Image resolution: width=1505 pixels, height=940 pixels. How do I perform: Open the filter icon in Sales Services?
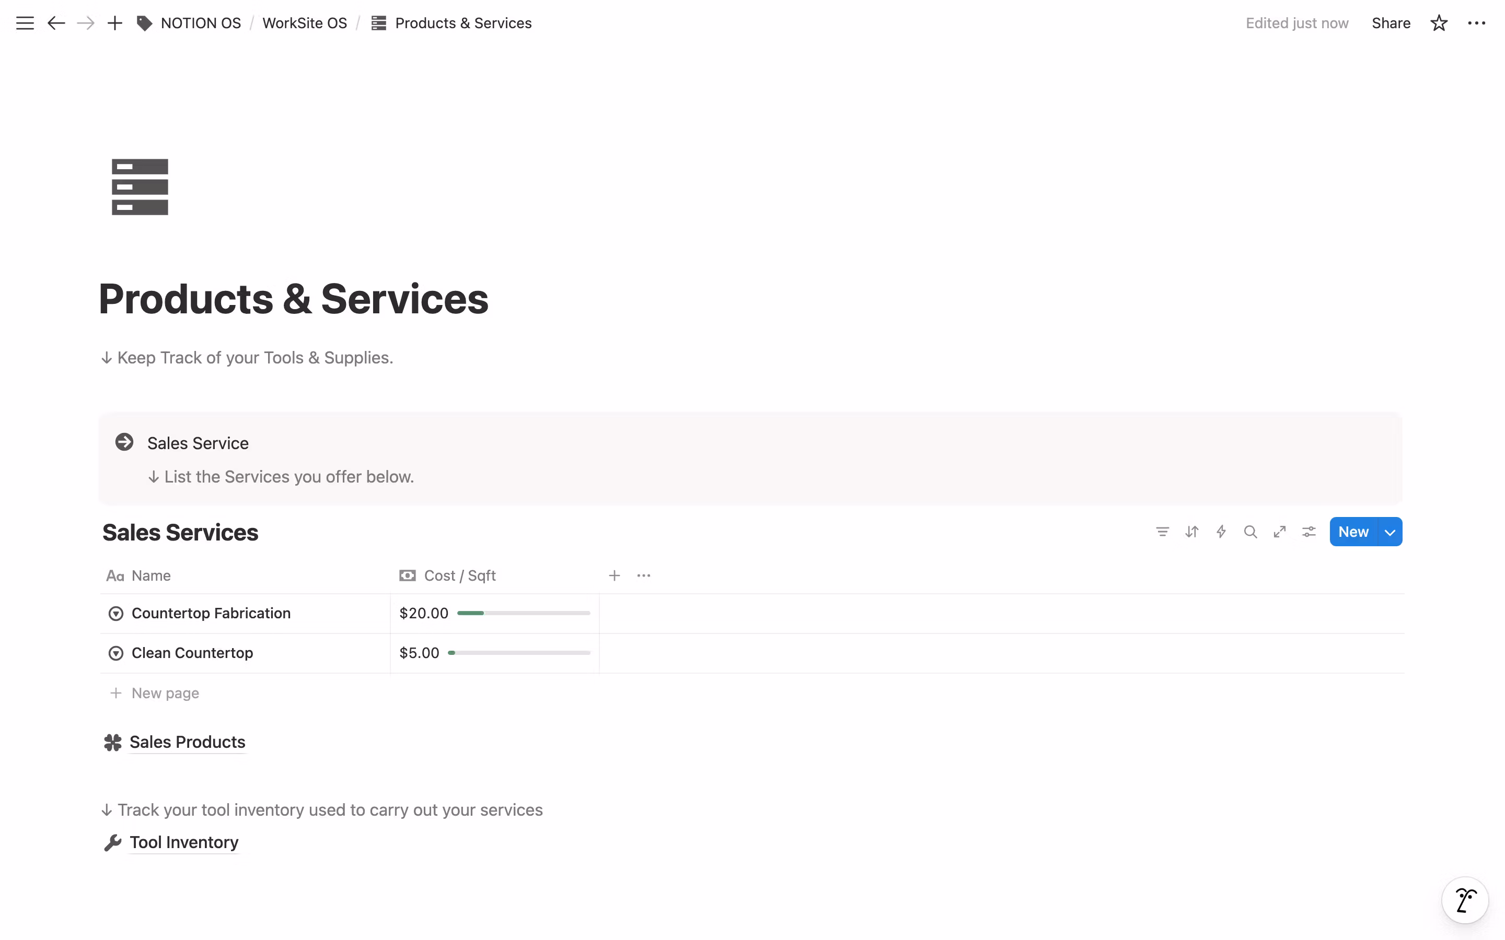pos(1162,532)
